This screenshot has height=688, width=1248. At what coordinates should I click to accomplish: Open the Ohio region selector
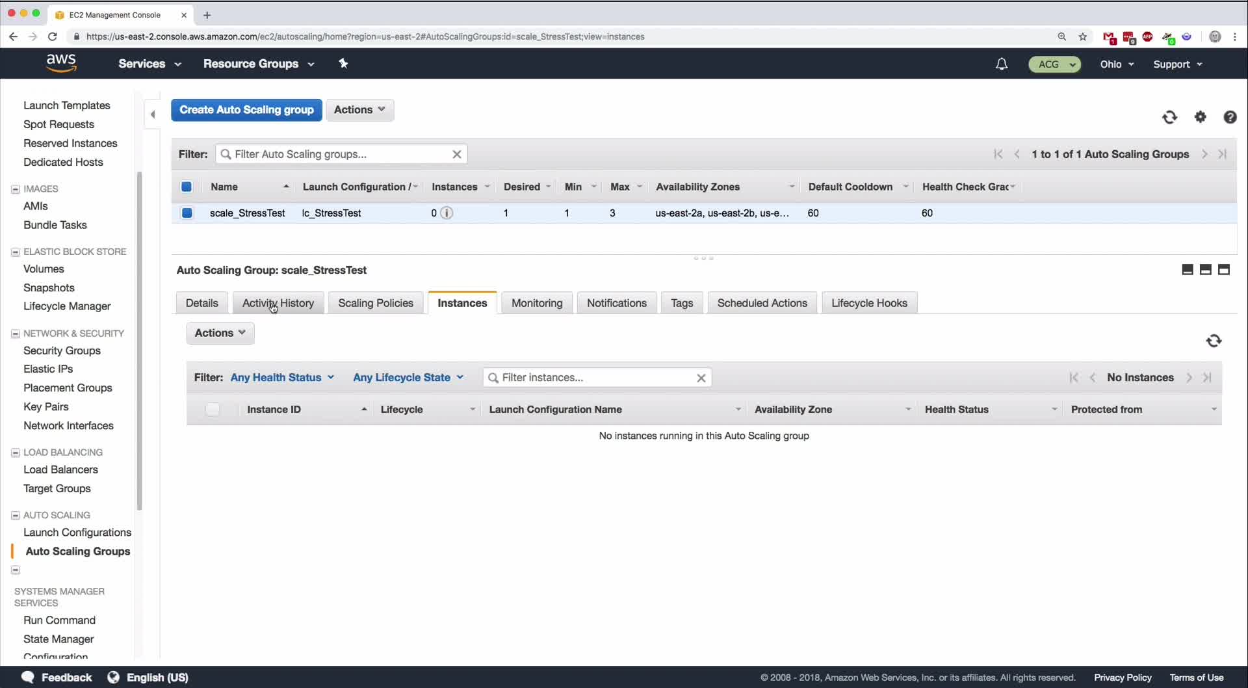1117,64
